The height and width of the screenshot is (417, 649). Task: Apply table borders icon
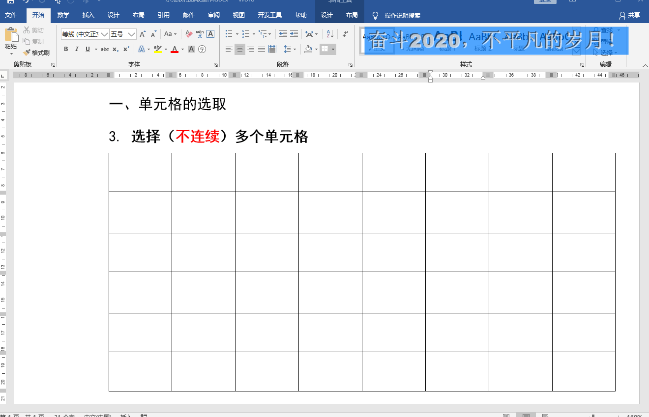click(x=324, y=49)
